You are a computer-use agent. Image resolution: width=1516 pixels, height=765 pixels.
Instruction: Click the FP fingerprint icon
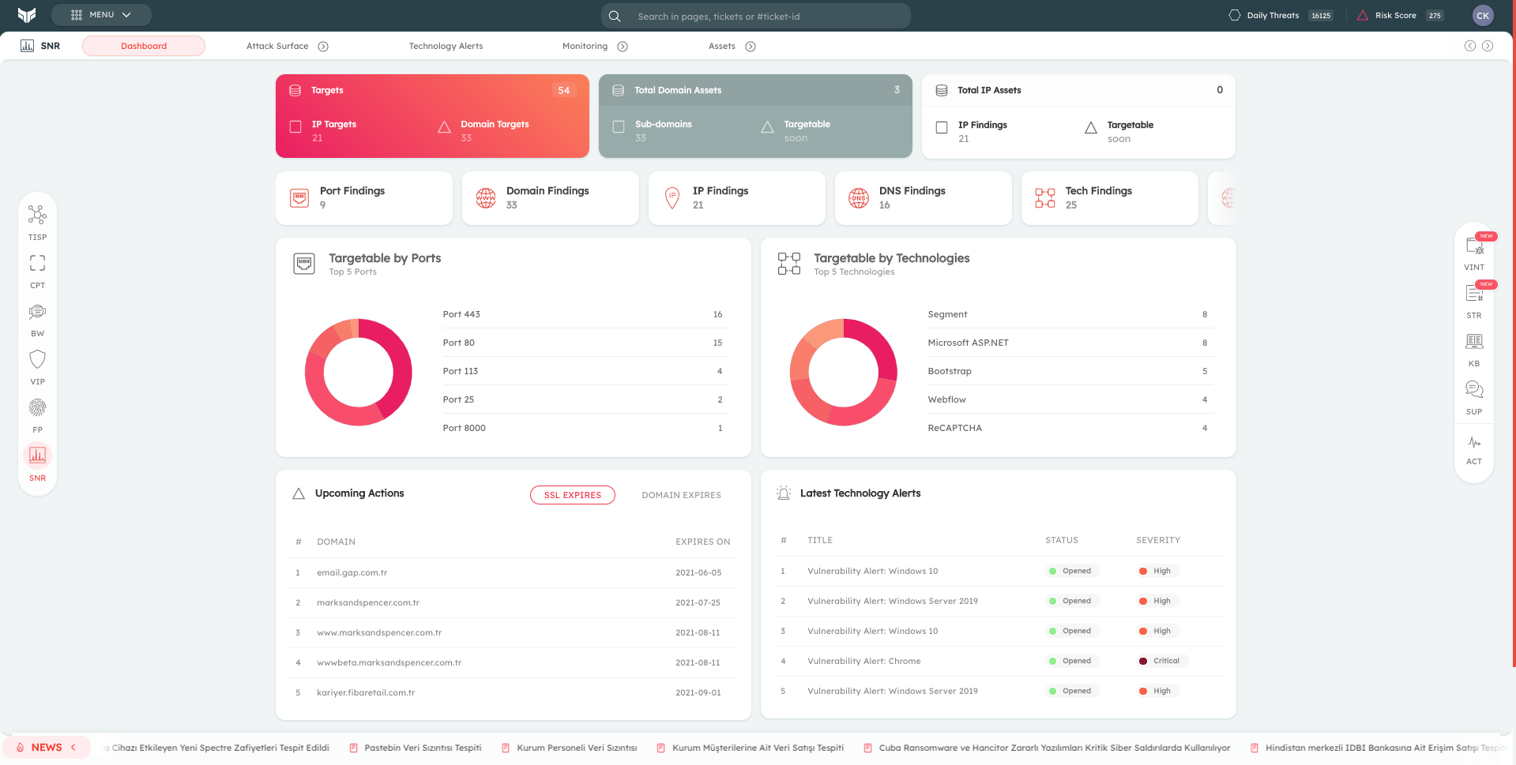point(37,408)
